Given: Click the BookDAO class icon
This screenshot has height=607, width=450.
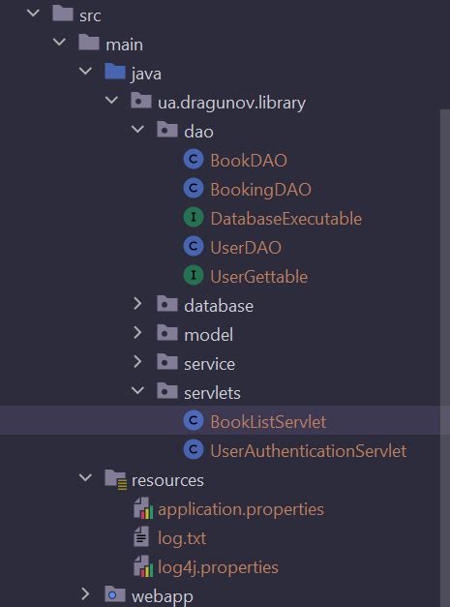Looking at the screenshot, I should tap(194, 159).
